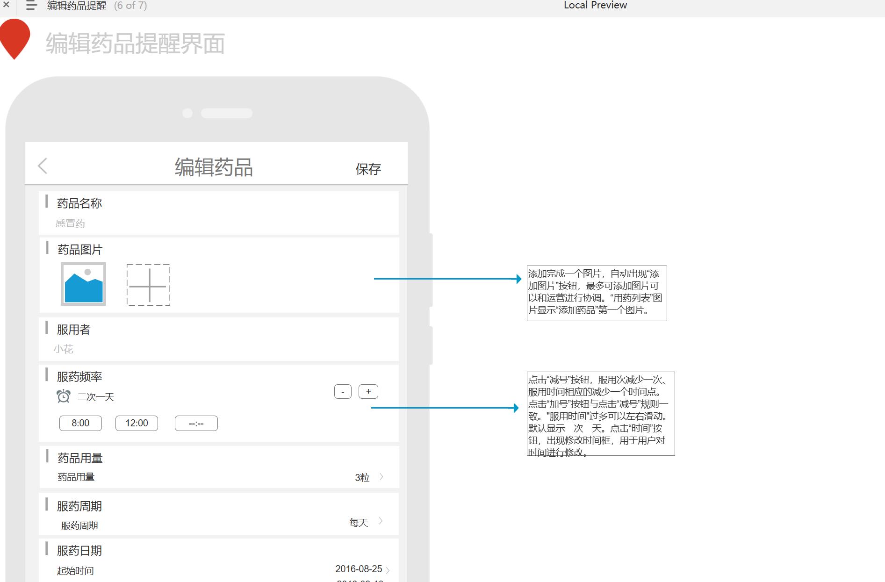The height and width of the screenshot is (582, 885).
Task: Click the red location pin icon
Action: (15, 39)
